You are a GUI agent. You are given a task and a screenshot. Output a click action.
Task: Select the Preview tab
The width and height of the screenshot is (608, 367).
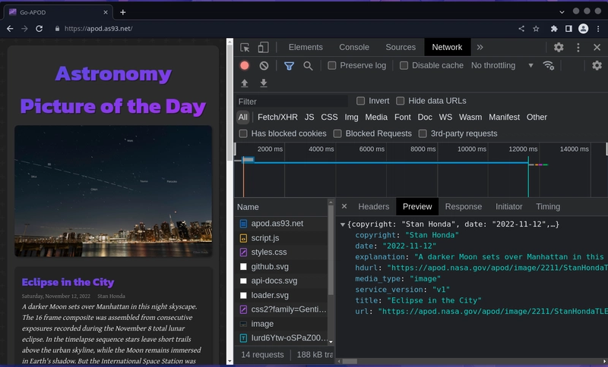(417, 206)
